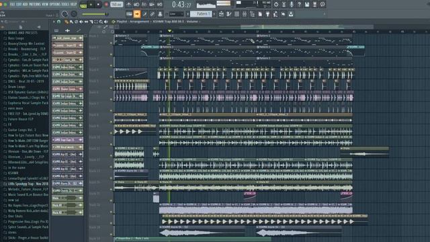Screen dimensions: 430x242
Task: Click the microphone audio recording icon
Action: coord(291,5)
